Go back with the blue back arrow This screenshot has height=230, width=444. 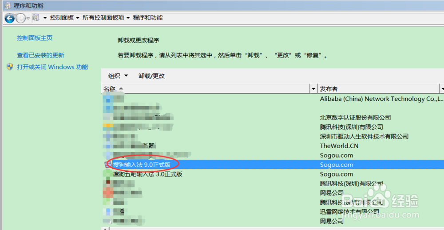tap(9, 19)
